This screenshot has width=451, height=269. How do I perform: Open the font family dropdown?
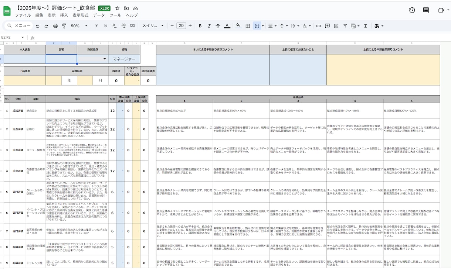(153, 26)
